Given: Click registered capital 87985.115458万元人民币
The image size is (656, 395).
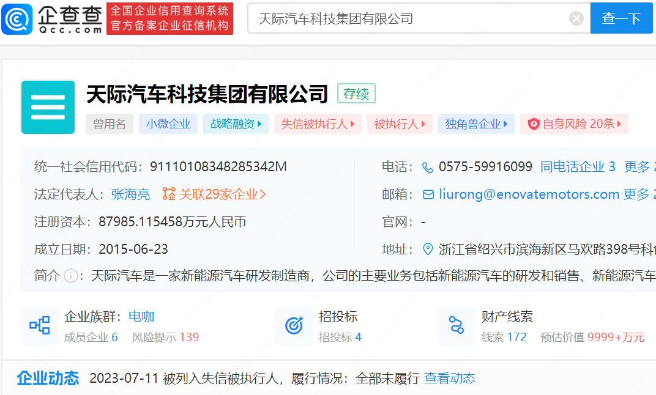Looking at the screenshot, I should click(173, 221).
